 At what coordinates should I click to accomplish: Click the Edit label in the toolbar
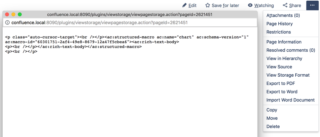click(193, 5)
